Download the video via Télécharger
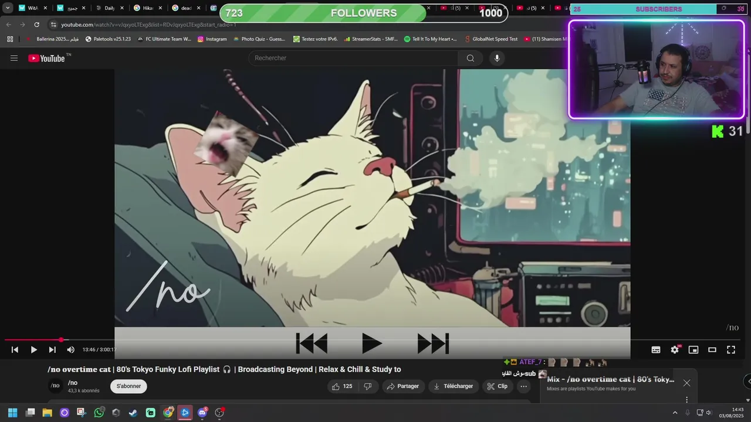751x422 pixels. click(453, 386)
